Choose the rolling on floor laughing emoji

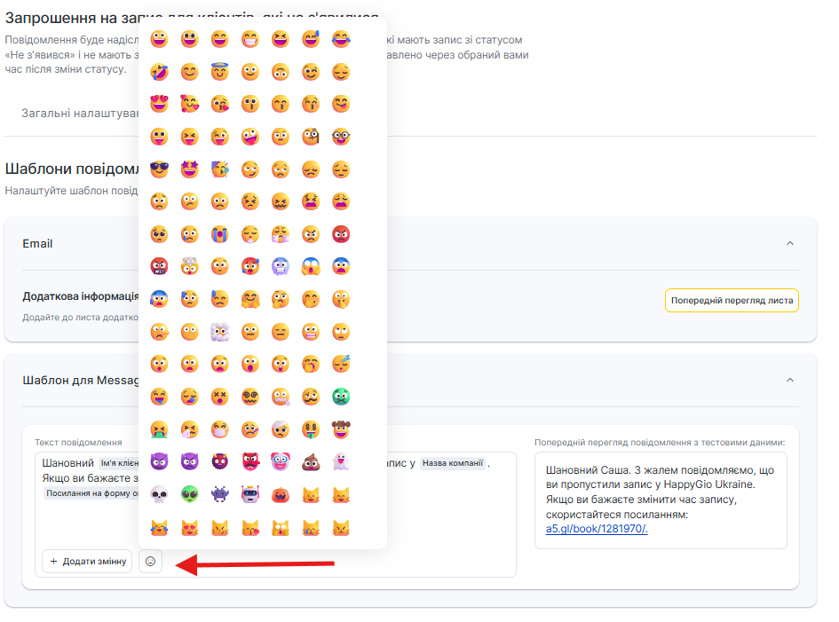(x=159, y=71)
